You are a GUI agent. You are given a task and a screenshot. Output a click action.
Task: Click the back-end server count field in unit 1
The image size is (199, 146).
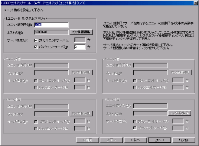[x=80, y=47]
